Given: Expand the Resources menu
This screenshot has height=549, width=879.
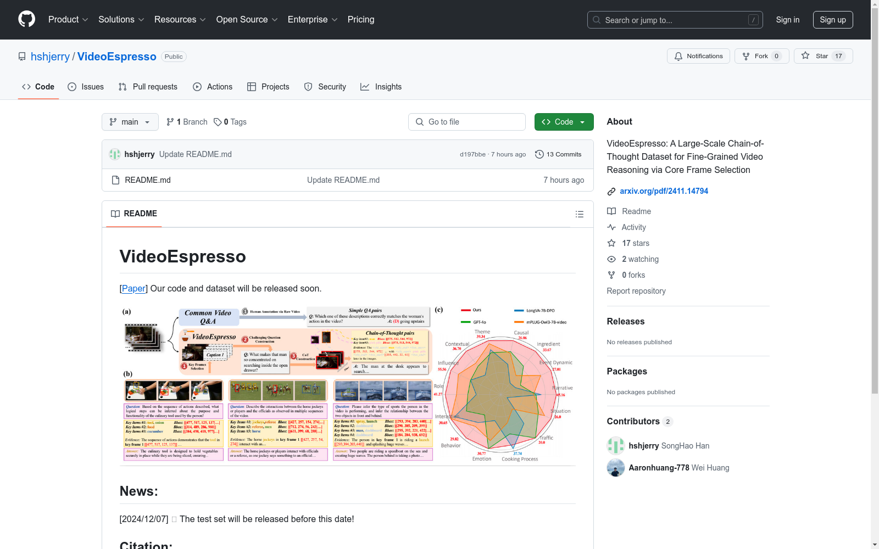Looking at the screenshot, I should tap(180, 20).
